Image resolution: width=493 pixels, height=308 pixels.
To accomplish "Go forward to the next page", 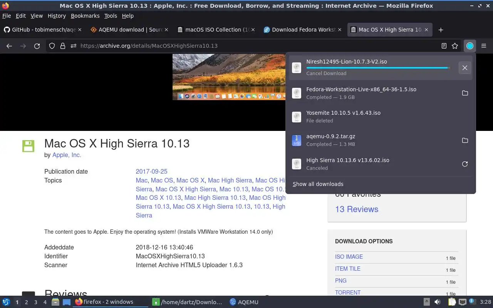I will 23,46.
